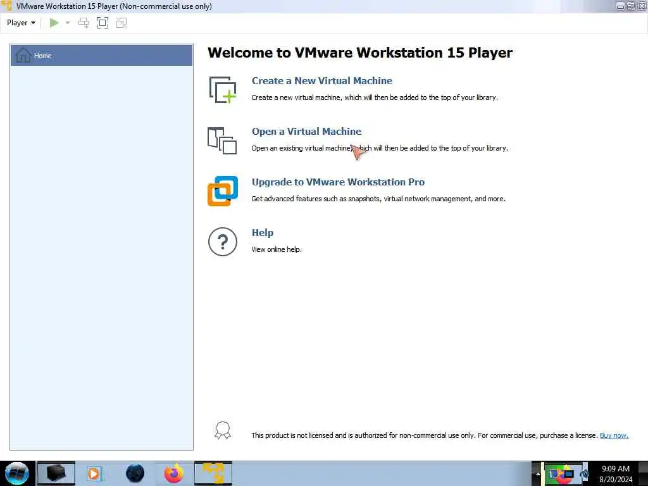This screenshot has height=486, width=648.
Task: Click the Create a New Virtual Machine link
Action: [x=322, y=80]
